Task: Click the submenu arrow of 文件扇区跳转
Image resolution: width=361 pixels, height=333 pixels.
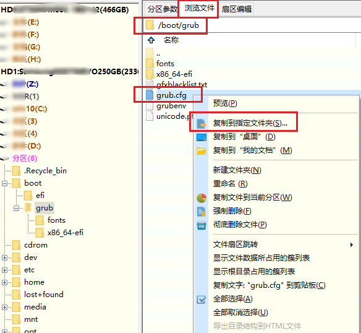Action: (351, 244)
